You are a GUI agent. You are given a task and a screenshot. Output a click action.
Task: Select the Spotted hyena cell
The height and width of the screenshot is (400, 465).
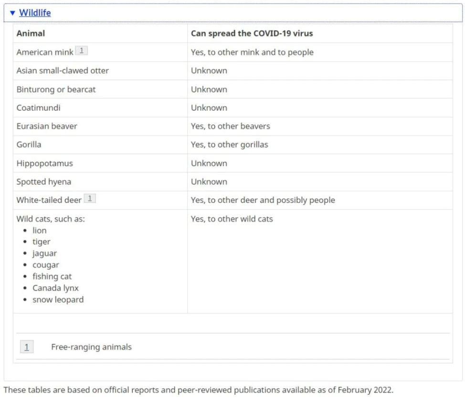(x=100, y=181)
